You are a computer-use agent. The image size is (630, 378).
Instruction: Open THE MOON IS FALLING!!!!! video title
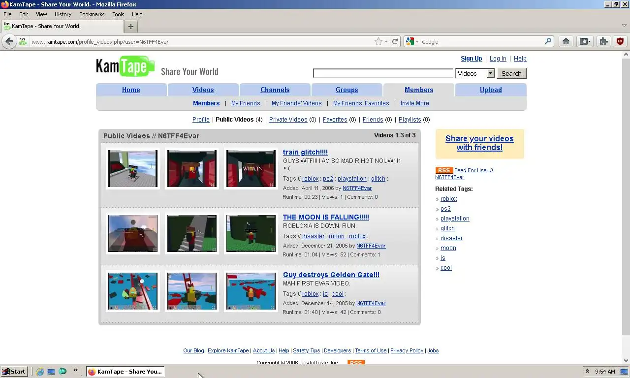326,217
